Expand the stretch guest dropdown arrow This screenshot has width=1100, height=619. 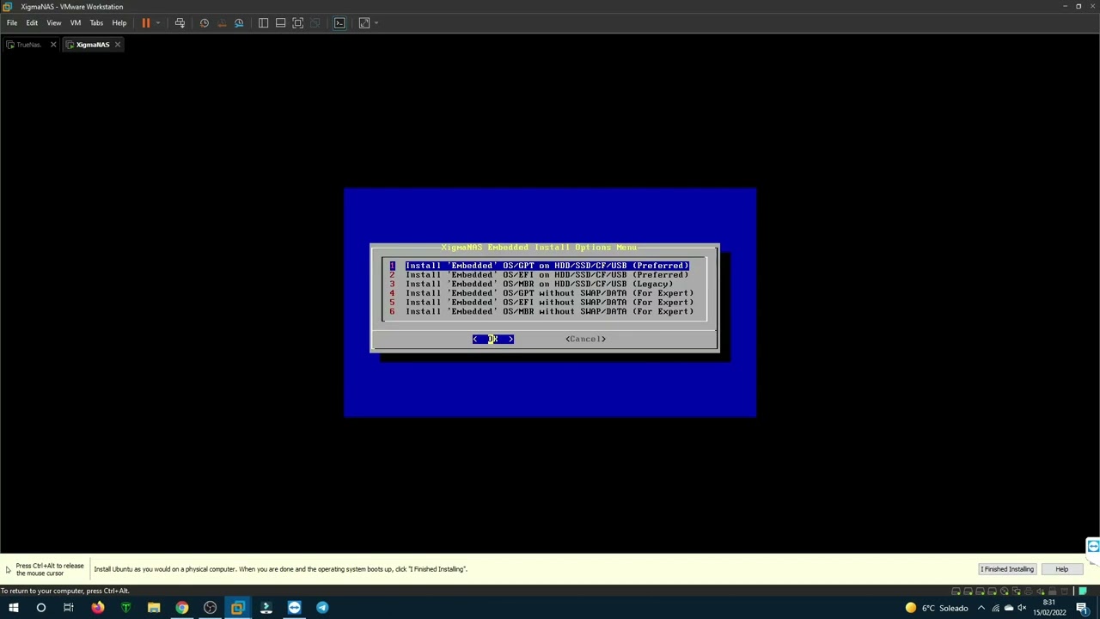click(x=376, y=23)
